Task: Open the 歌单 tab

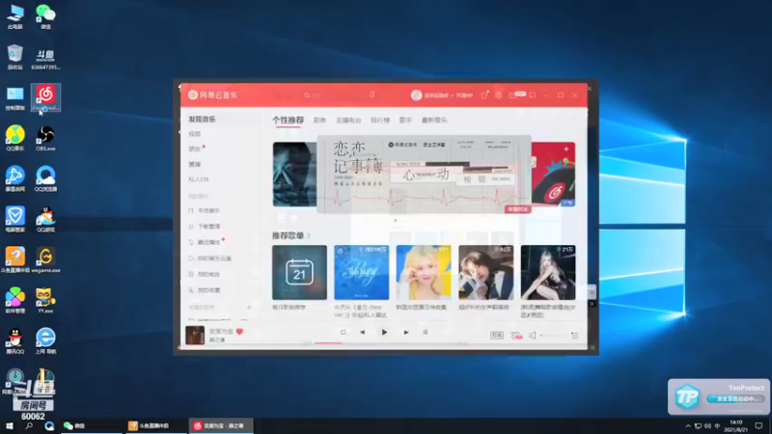Action: [x=320, y=120]
